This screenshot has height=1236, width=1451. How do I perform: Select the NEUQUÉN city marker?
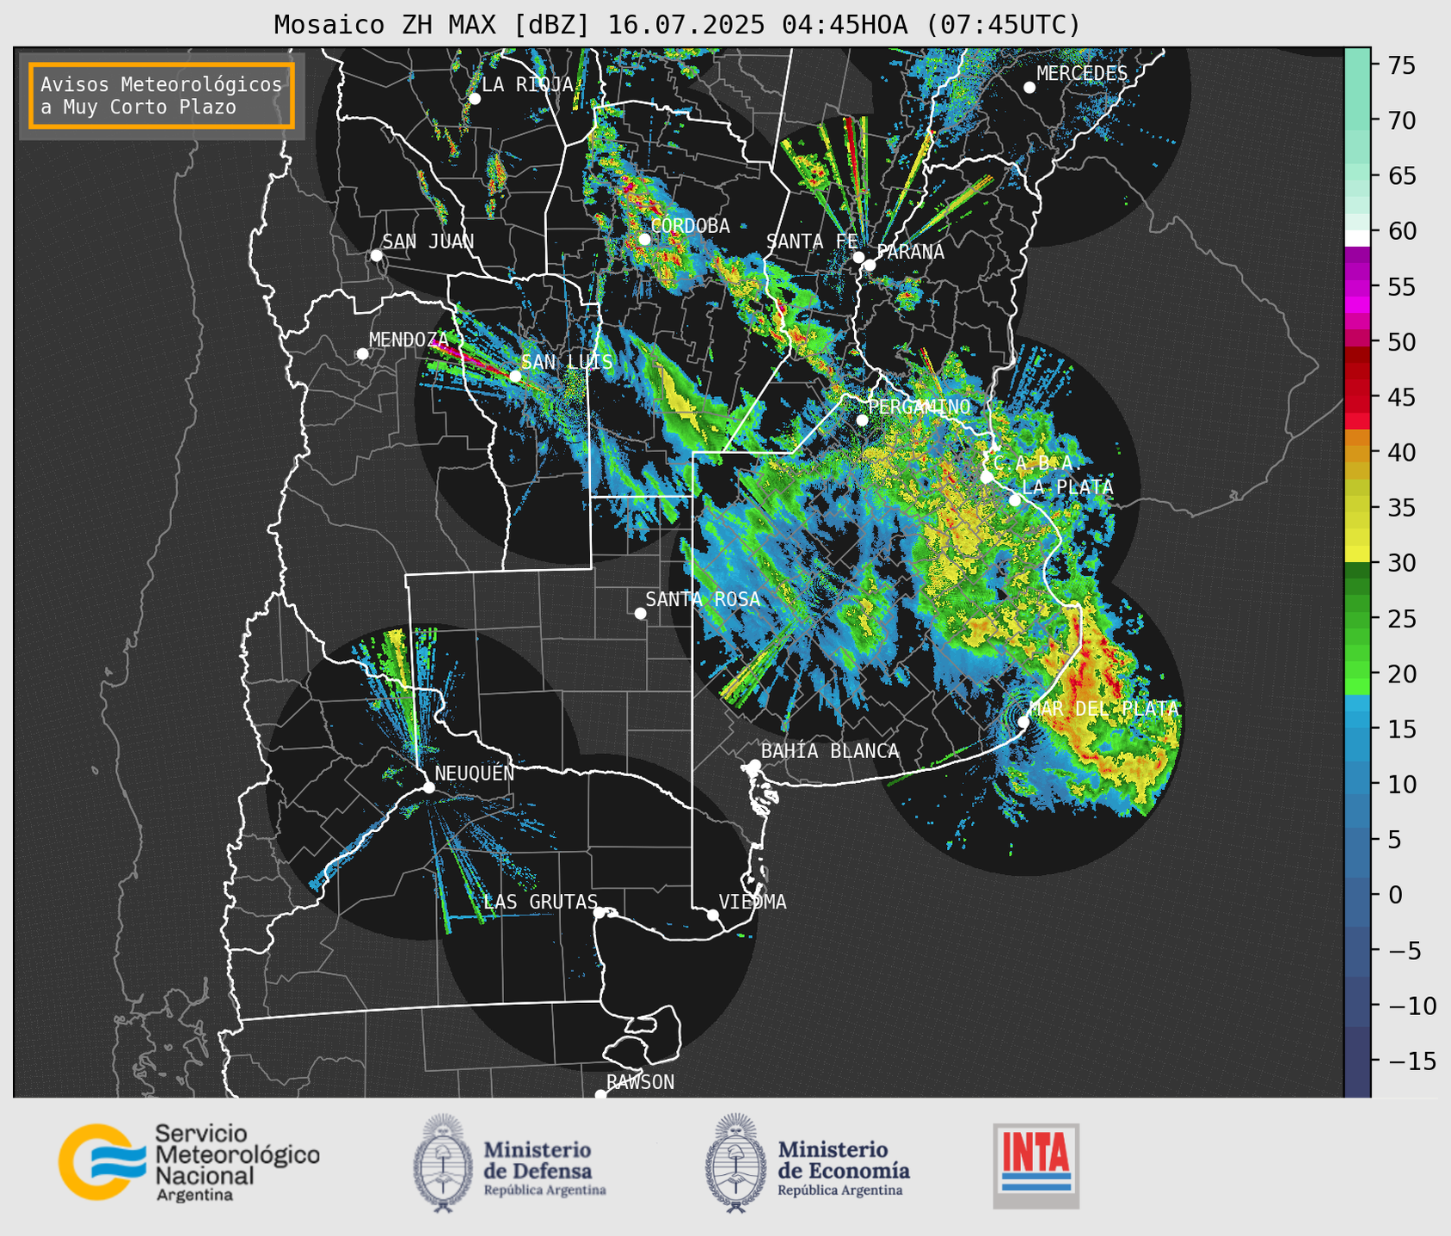[428, 787]
